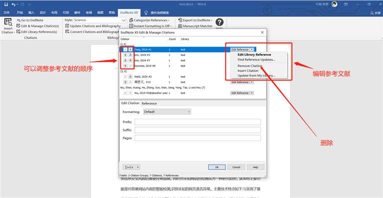The image size is (383, 198).
Task: Choose Remove Citation from menu
Action: [x=250, y=66]
